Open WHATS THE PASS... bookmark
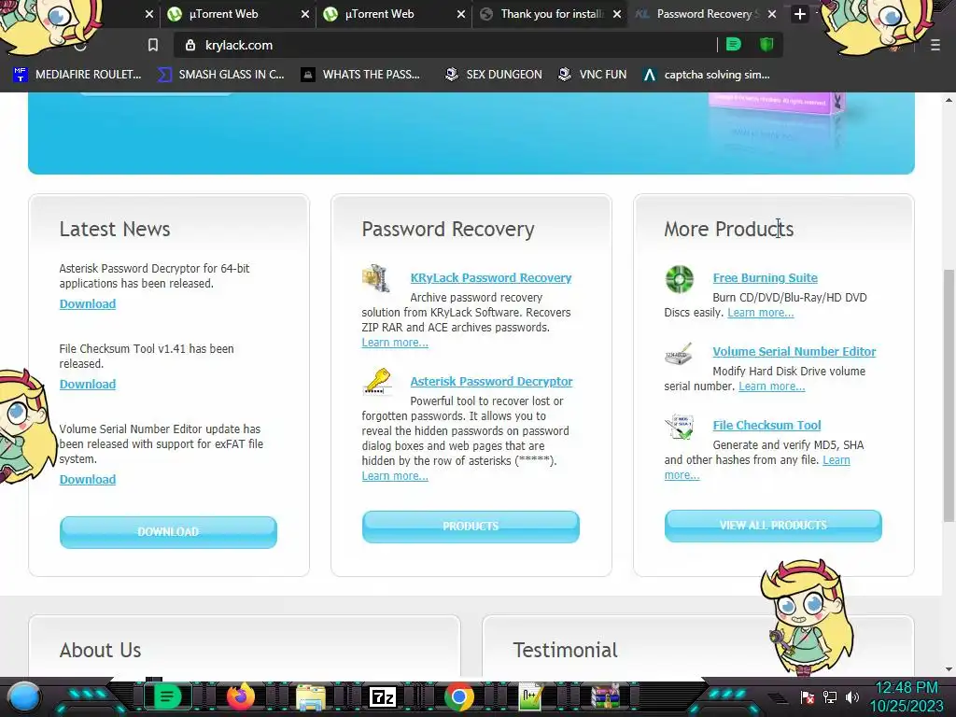Image resolution: width=956 pixels, height=717 pixels. point(360,75)
